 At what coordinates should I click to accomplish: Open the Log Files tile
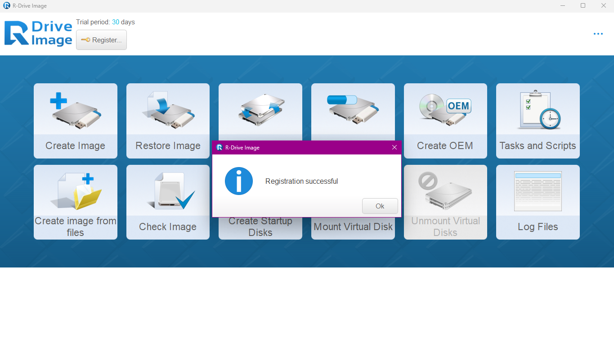click(538, 202)
